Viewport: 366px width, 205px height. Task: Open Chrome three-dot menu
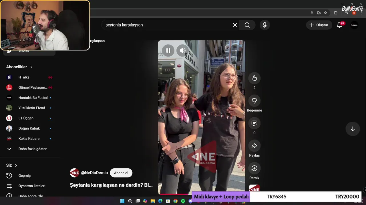(x=361, y=13)
